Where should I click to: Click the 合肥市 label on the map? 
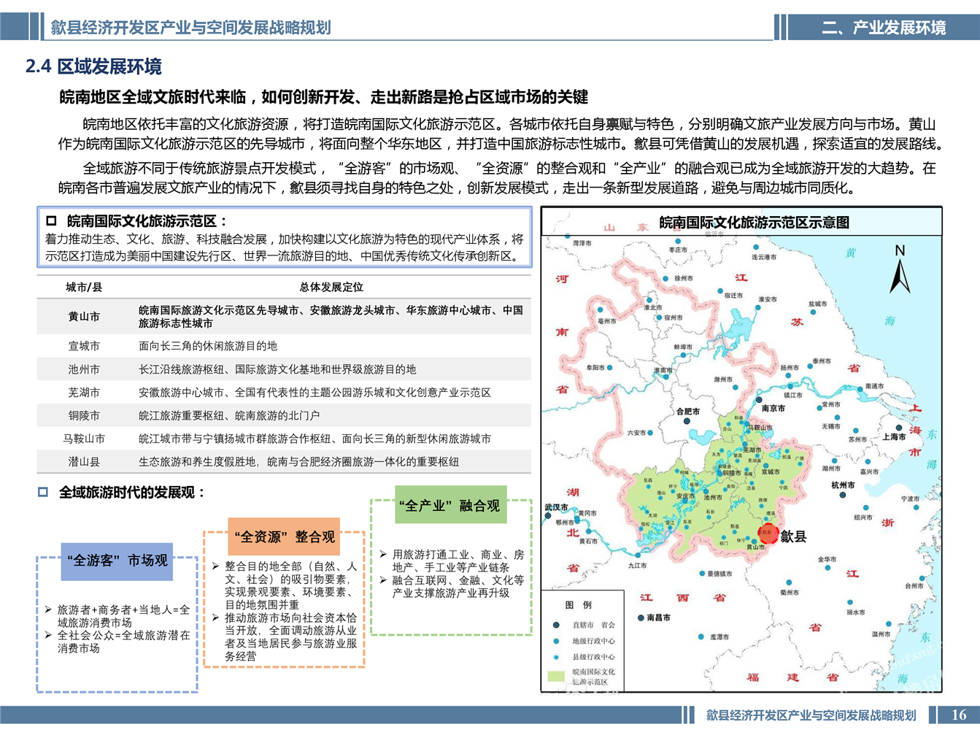(x=687, y=412)
